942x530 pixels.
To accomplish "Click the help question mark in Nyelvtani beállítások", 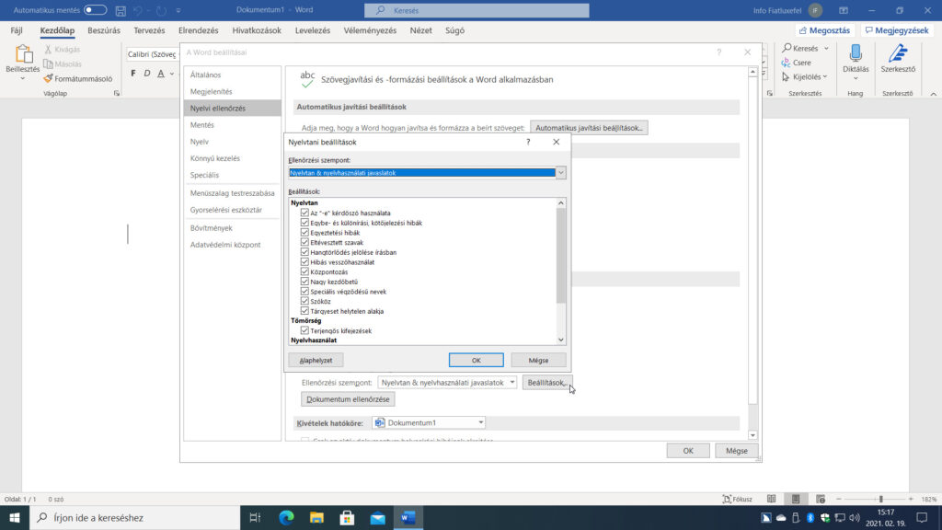I will [528, 142].
